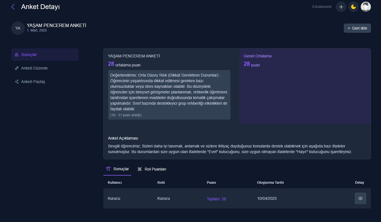Image resolution: width=381 pixels, height=222 pixels.
Task: Click the building icon next to Sonuçlar
Action: tap(17, 55)
